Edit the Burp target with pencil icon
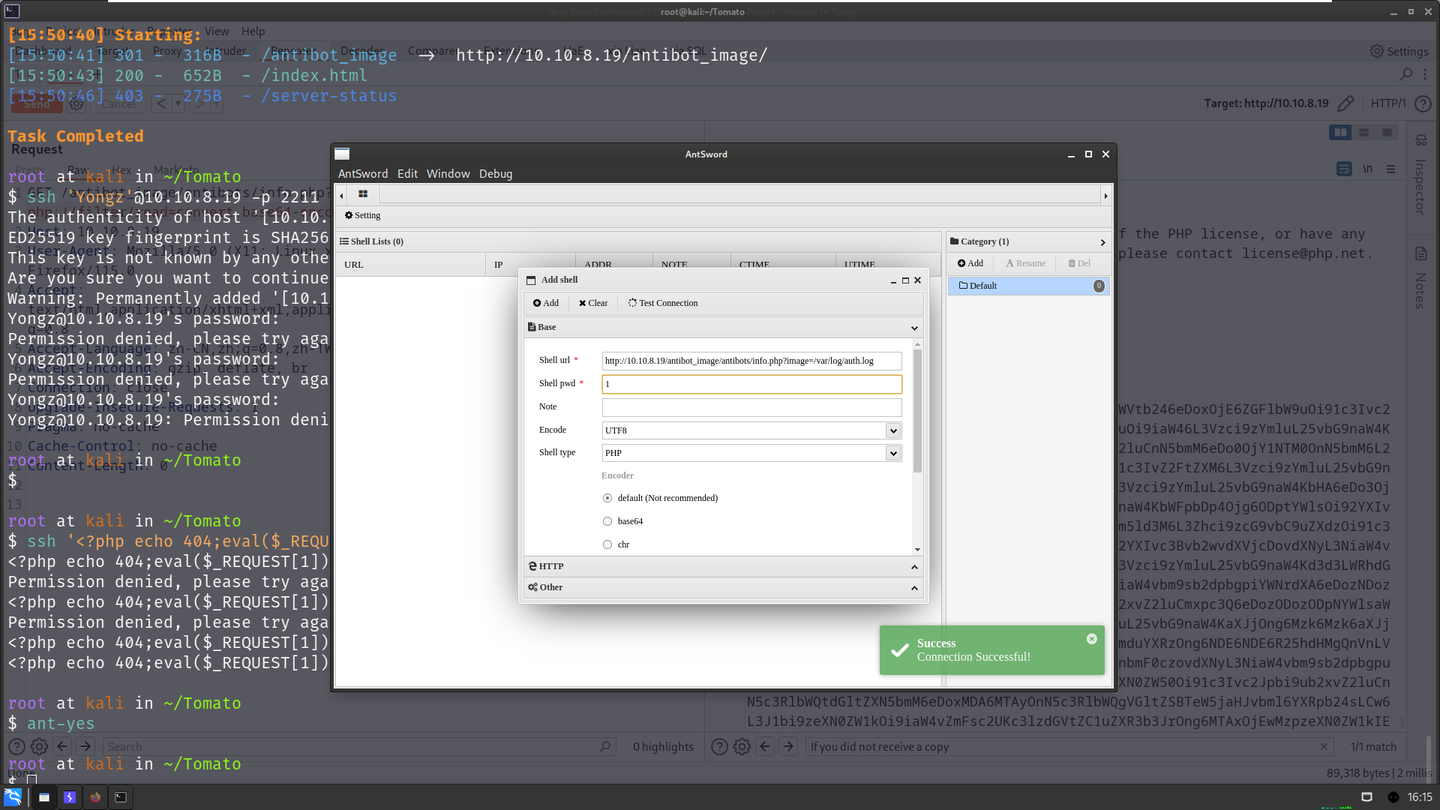 coord(1345,103)
